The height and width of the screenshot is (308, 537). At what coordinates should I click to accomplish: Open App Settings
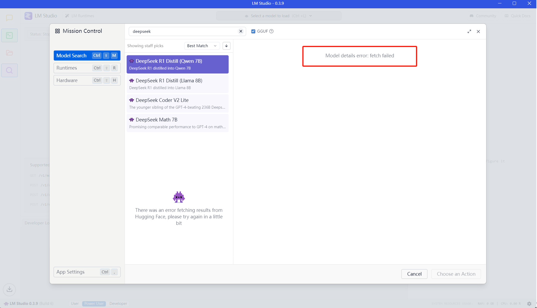point(87,272)
